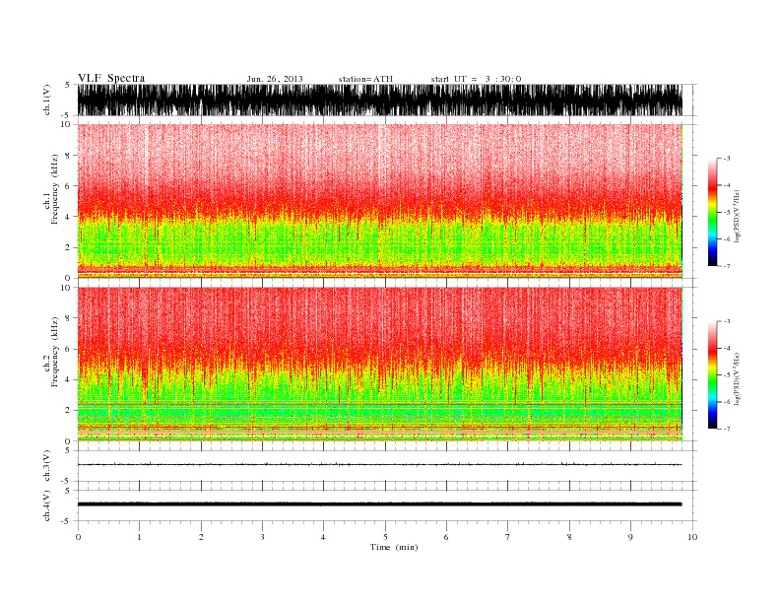Click the "6" tick on Time axis
This screenshot has height=603, width=780.
[446, 537]
